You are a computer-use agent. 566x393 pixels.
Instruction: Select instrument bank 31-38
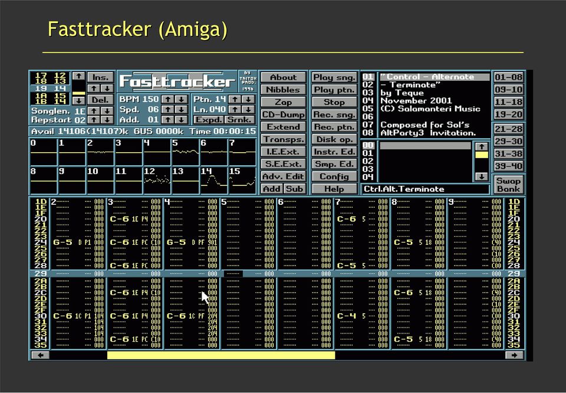(508, 153)
